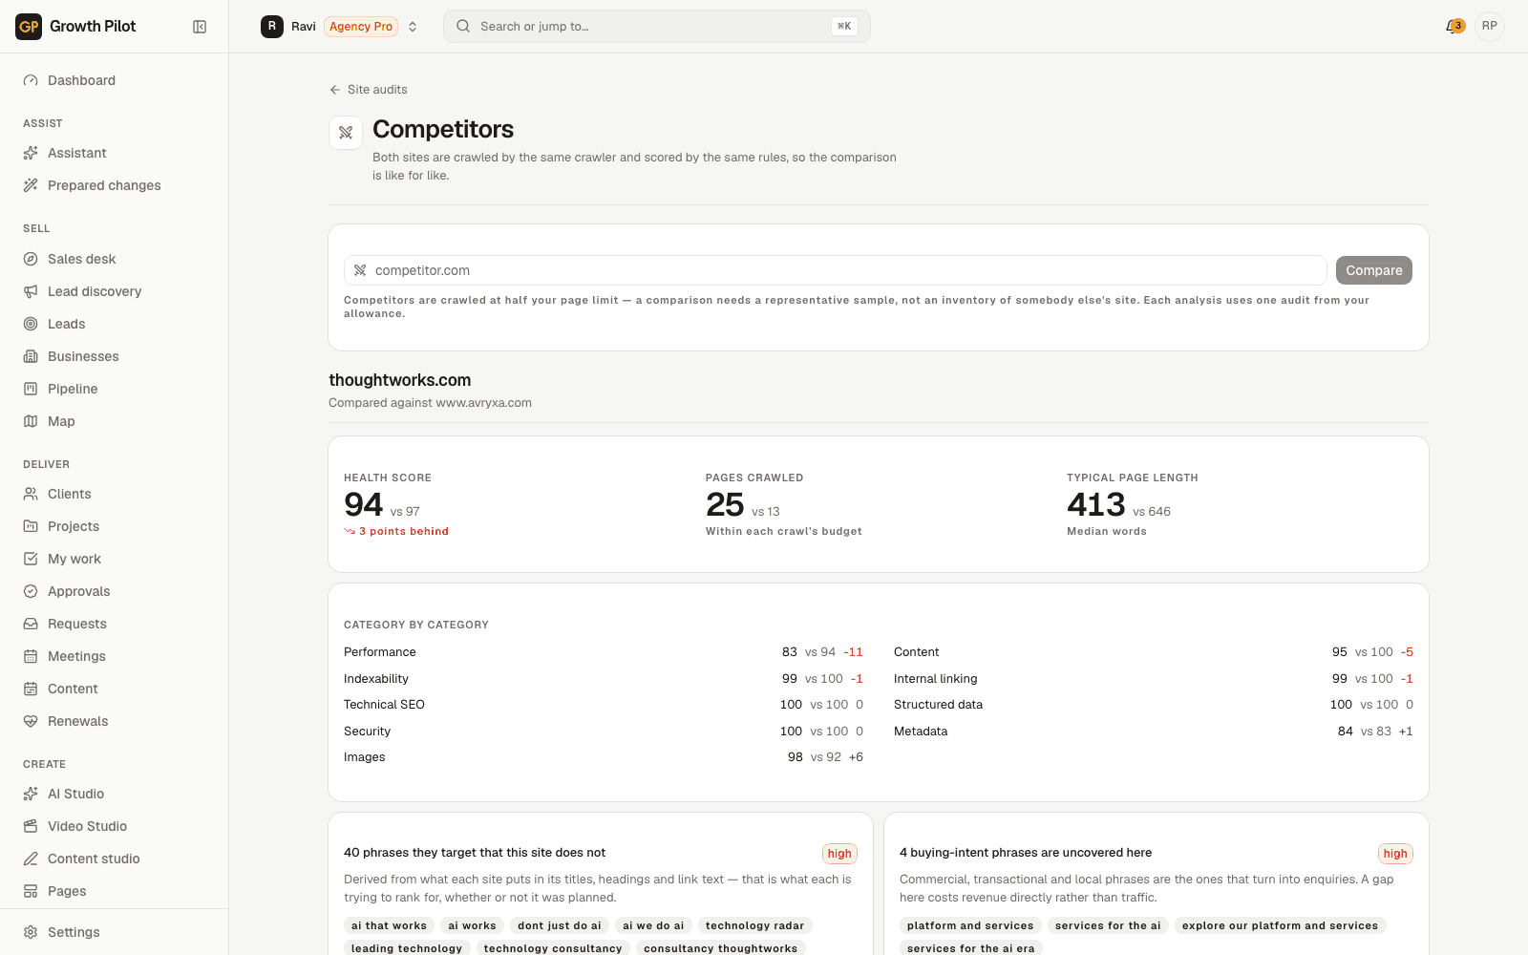The image size is (1528, 955).
Task: Click the Sales desk compass icon
Action: pos(31,259)
